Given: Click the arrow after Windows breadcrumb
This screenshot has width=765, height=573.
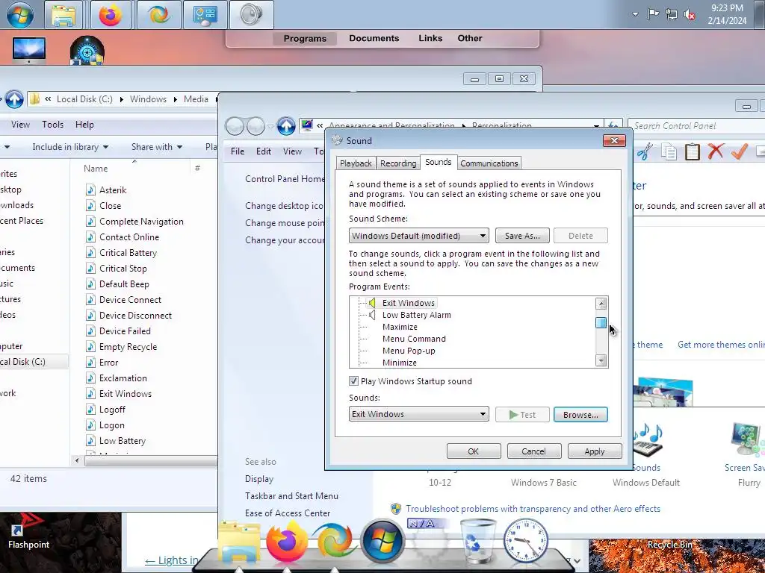Looking at the screenshot, I should (175, 99).
